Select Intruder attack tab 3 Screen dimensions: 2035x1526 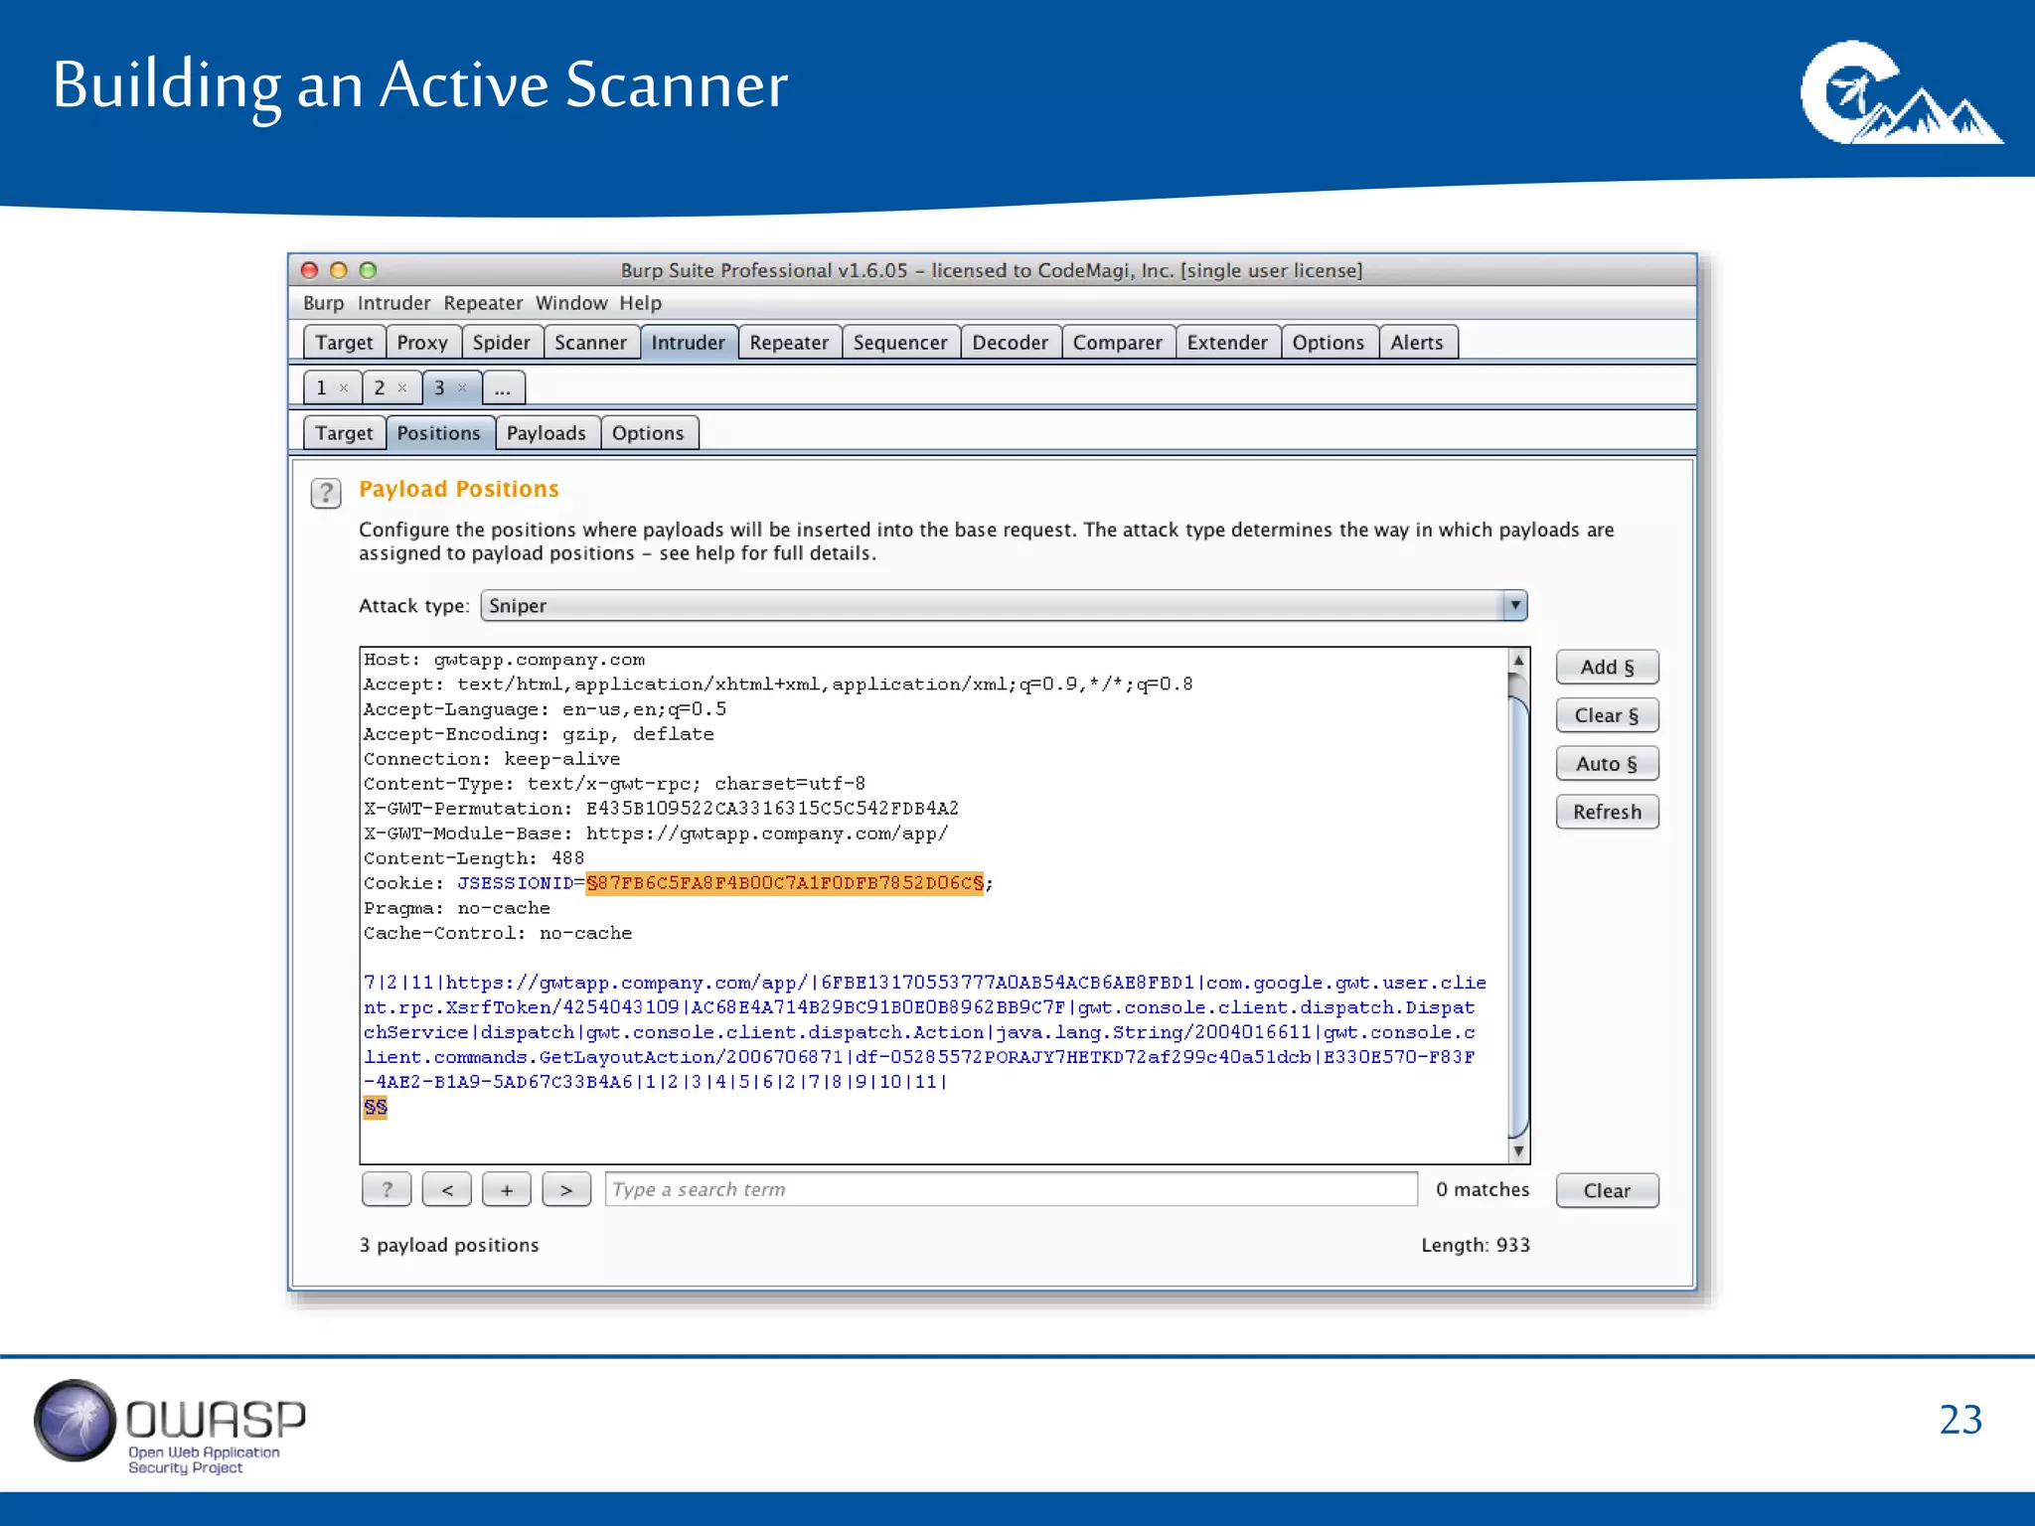coord(439,387)
